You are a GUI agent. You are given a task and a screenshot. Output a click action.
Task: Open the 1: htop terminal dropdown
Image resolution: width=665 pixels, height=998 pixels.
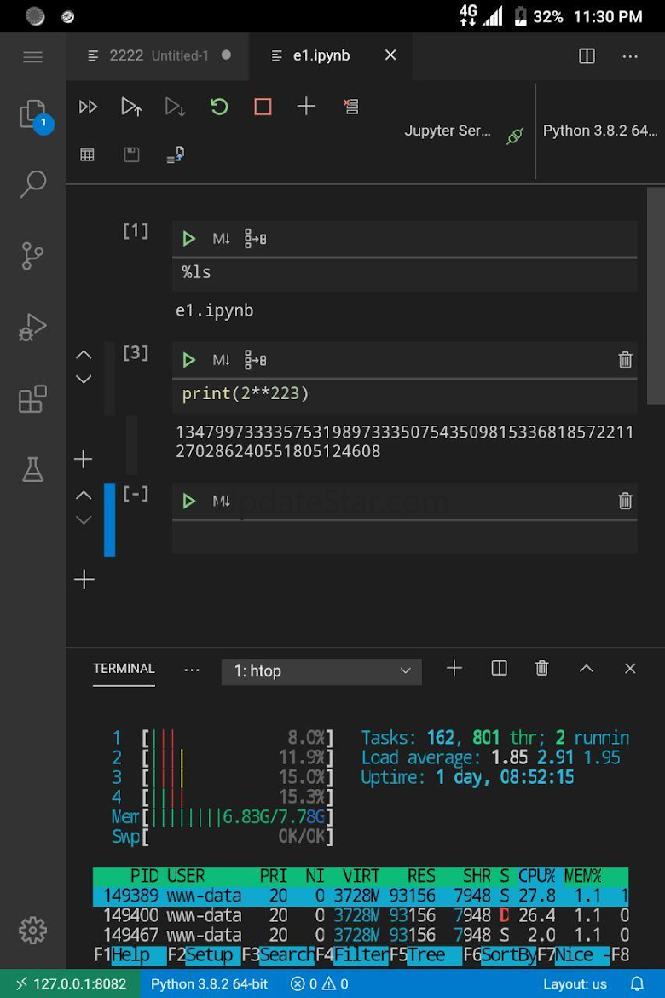[x=321, y=671]
